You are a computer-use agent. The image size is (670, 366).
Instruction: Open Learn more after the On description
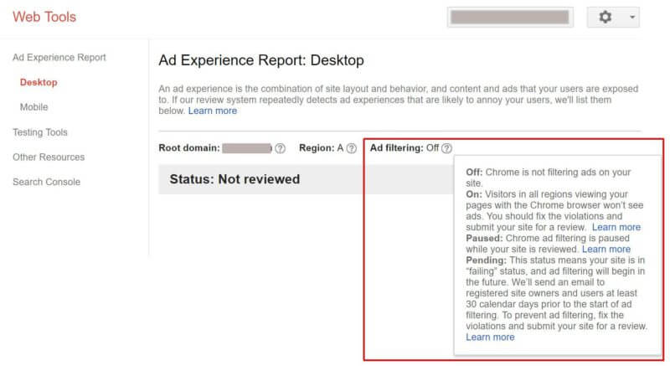point(616,227)
